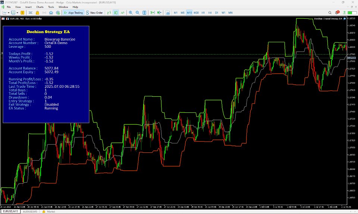Expand the profiles dropdown arrow

pyautogui.click(x=18, y=13)
